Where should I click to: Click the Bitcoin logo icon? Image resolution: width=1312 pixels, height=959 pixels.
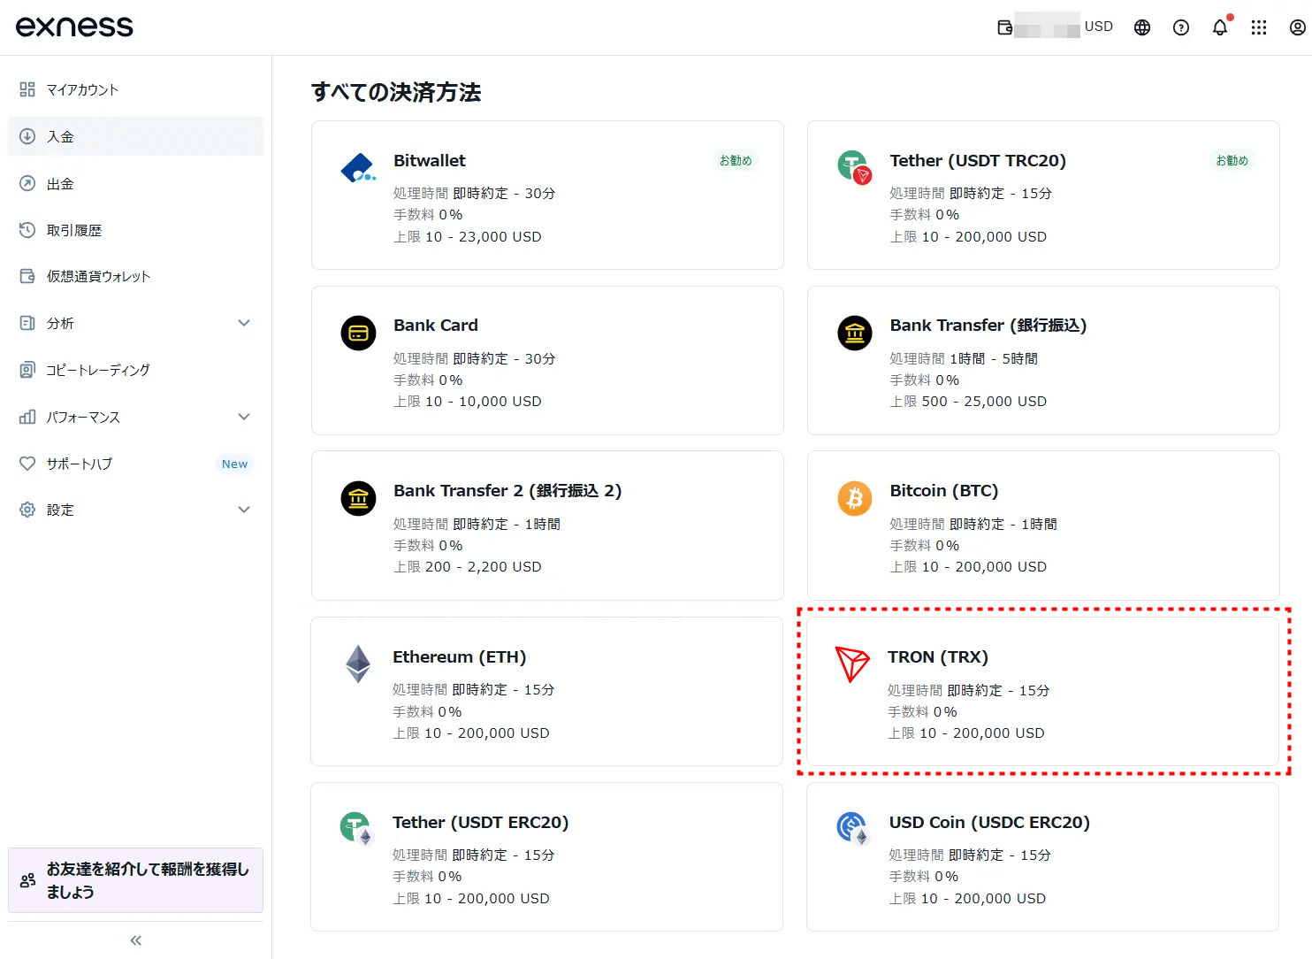click(x=855, y=498)
